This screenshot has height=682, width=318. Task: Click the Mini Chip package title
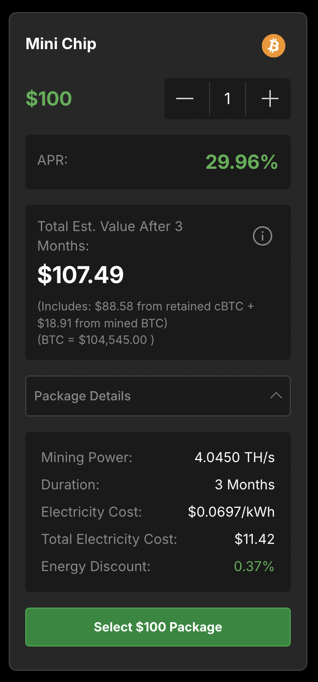[x=61, y=44]
